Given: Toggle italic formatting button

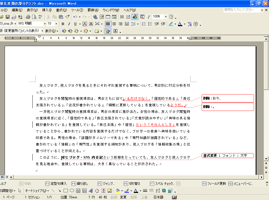Looking at the screenshot, I should click(69, 24).
